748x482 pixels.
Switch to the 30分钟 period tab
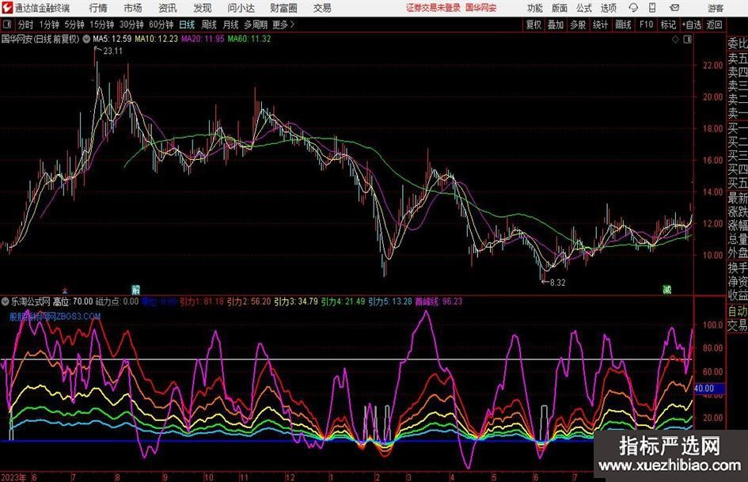[131, 25]
